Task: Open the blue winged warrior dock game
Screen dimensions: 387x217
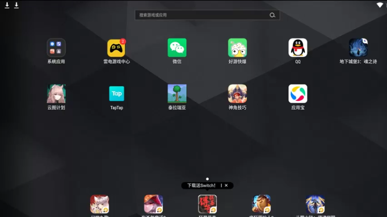Action: pyautogui.click(x=315, y=204)
